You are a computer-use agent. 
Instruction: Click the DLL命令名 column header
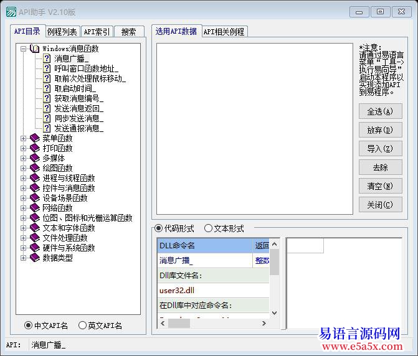pos(205,245)
